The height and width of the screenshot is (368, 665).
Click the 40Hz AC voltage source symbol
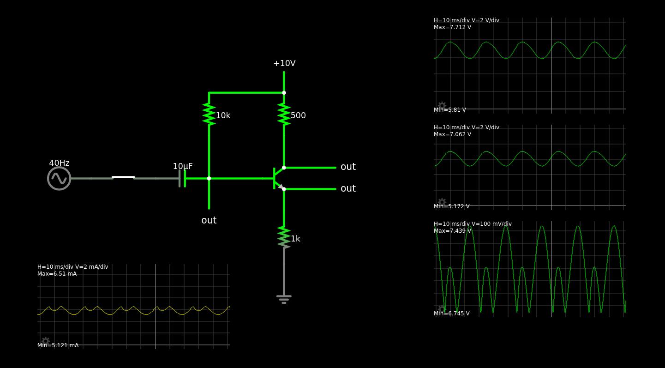(x=59, y=178)
